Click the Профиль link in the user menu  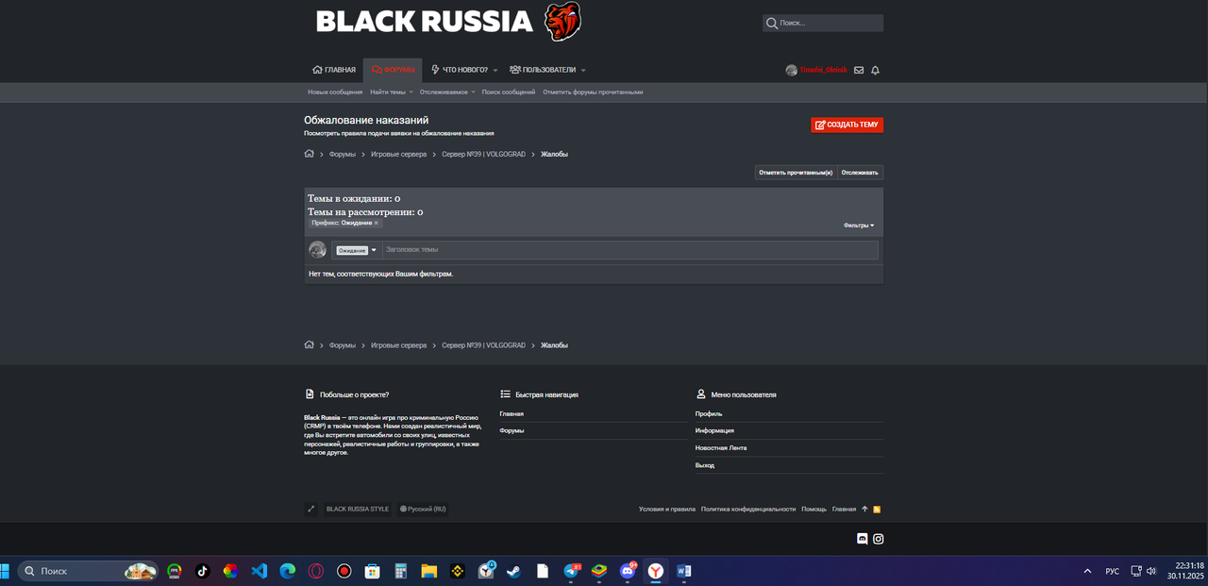coord(709,413)
